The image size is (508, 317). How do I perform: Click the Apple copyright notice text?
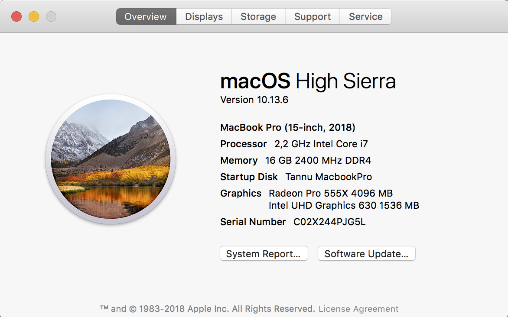(x=207, y=309)
